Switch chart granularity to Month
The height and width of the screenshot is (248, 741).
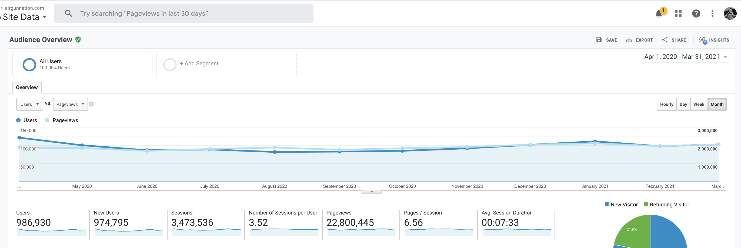tap(717, 104)
